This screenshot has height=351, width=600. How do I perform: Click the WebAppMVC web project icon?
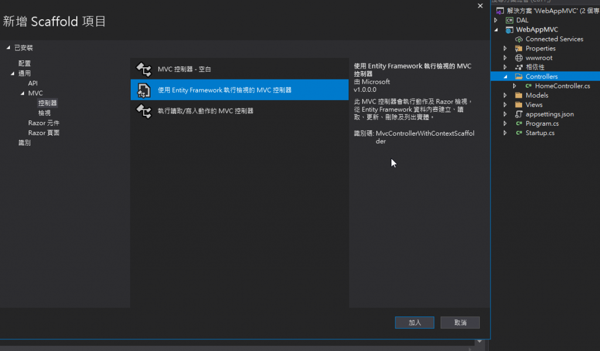point(509,30)
